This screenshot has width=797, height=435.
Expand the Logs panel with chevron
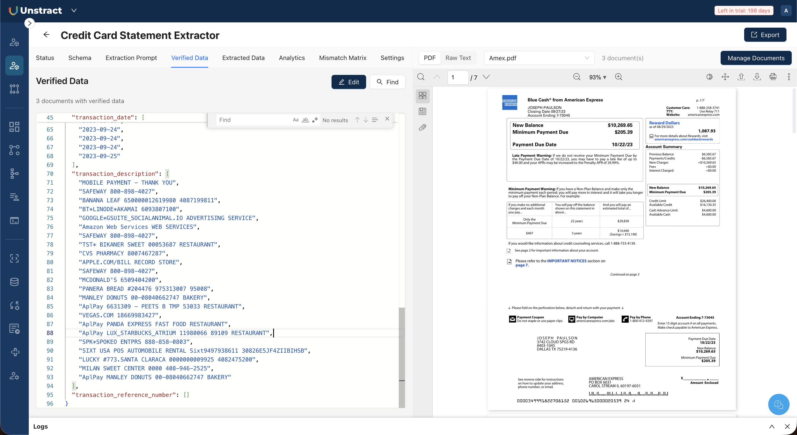pyautogui.click(x=772, y=426)
